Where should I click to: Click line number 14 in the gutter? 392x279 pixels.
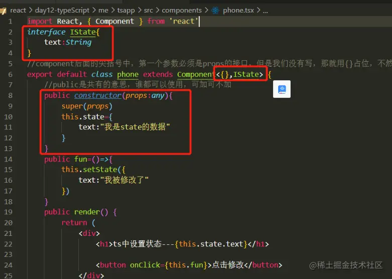8,159
